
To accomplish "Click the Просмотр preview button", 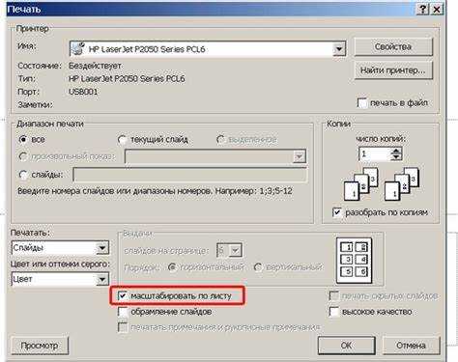I will coord(40,346).
